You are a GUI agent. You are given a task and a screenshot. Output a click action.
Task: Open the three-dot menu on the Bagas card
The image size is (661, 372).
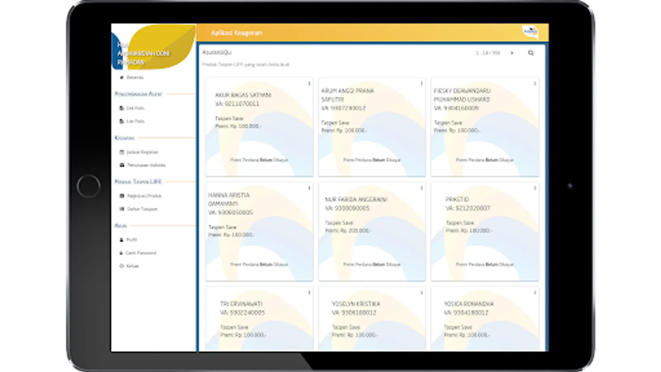point(309,83)
